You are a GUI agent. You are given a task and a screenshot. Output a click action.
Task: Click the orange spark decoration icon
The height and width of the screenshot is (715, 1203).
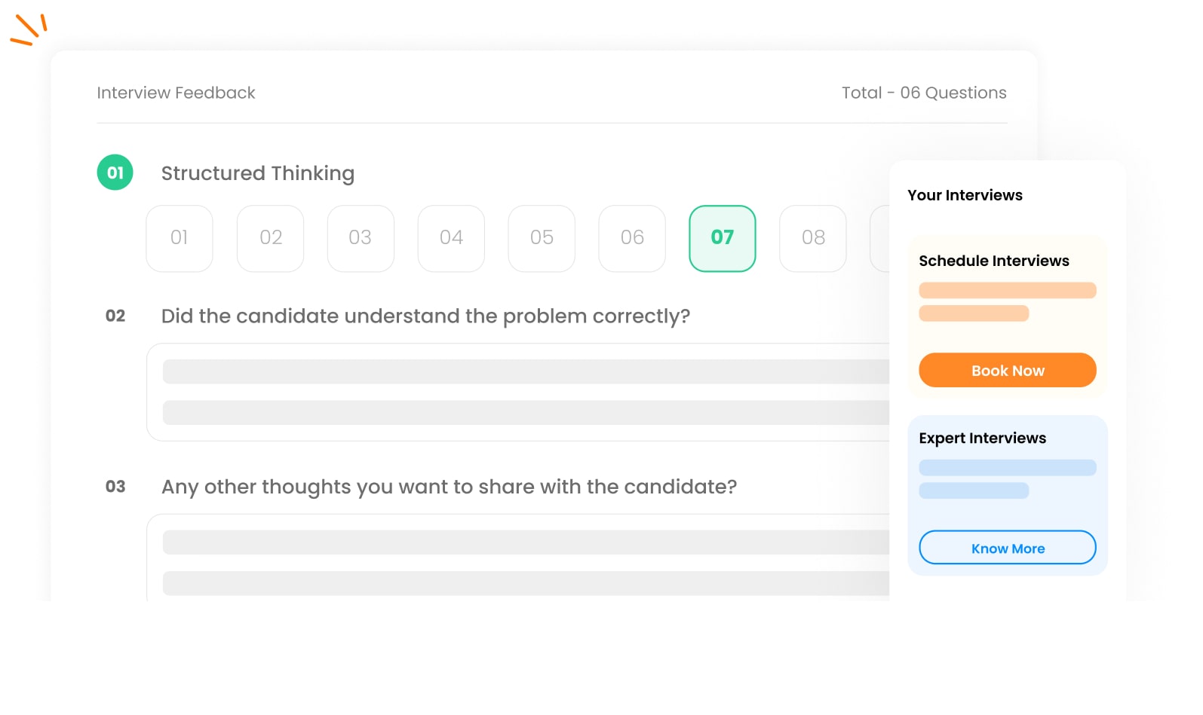[29, 29]
